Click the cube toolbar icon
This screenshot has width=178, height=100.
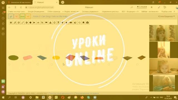[75, 22]
